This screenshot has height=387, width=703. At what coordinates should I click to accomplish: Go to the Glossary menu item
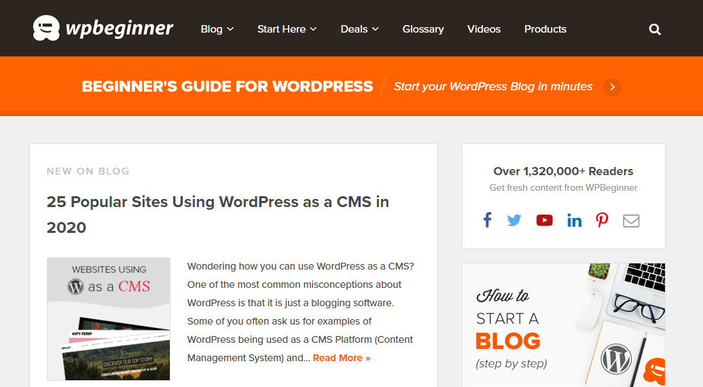[x=422, y=29]
